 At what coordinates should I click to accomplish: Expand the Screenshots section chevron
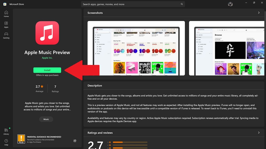click(259, 13)
